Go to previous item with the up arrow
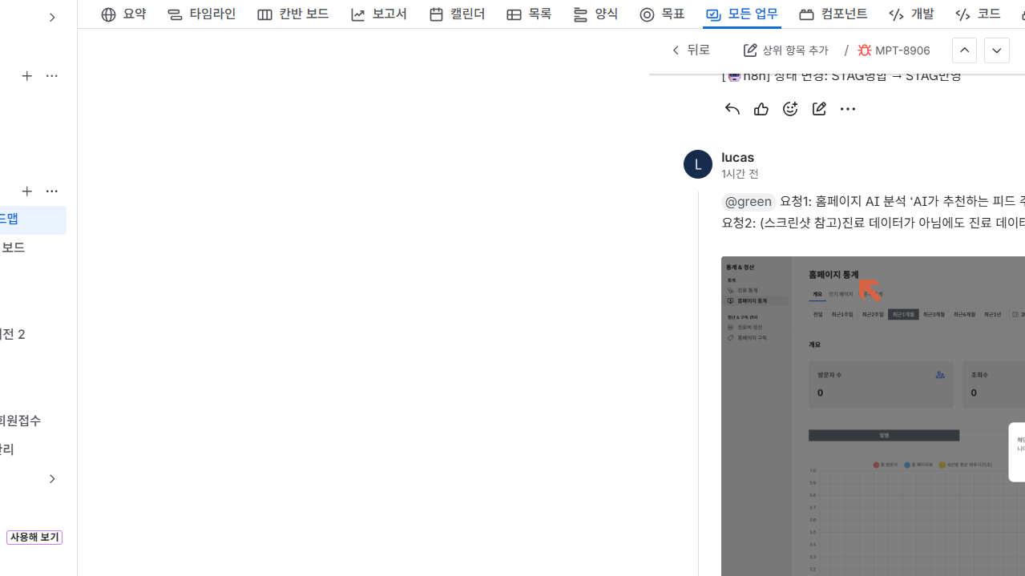The image size is (1025, 576). [x=964, y=50]
